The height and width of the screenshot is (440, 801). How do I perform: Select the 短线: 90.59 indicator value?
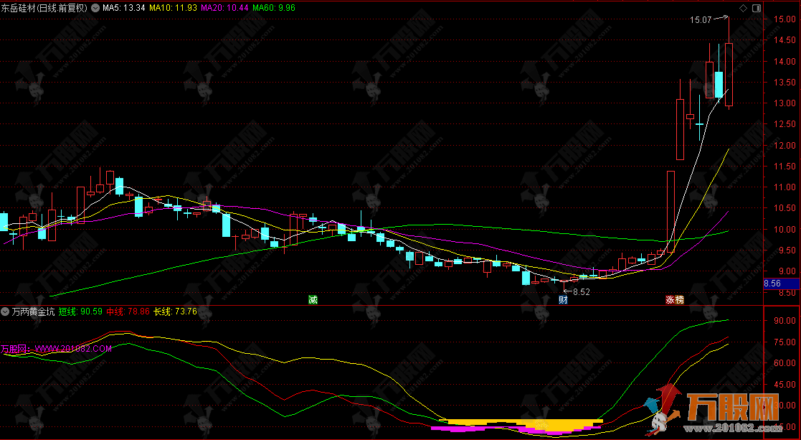[x=81, y=312]
